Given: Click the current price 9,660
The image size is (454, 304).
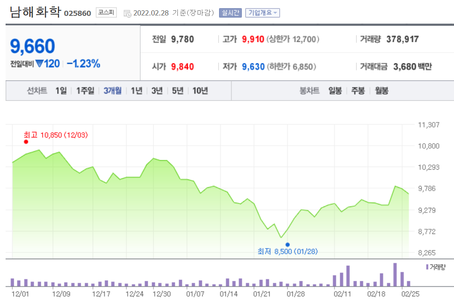Looking at the screenshot, I should 33,46.
